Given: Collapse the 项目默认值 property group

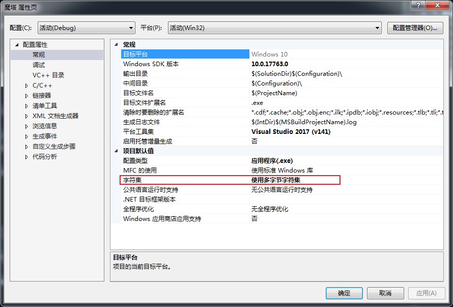Looking at the screenshot, I should (117, 151).
